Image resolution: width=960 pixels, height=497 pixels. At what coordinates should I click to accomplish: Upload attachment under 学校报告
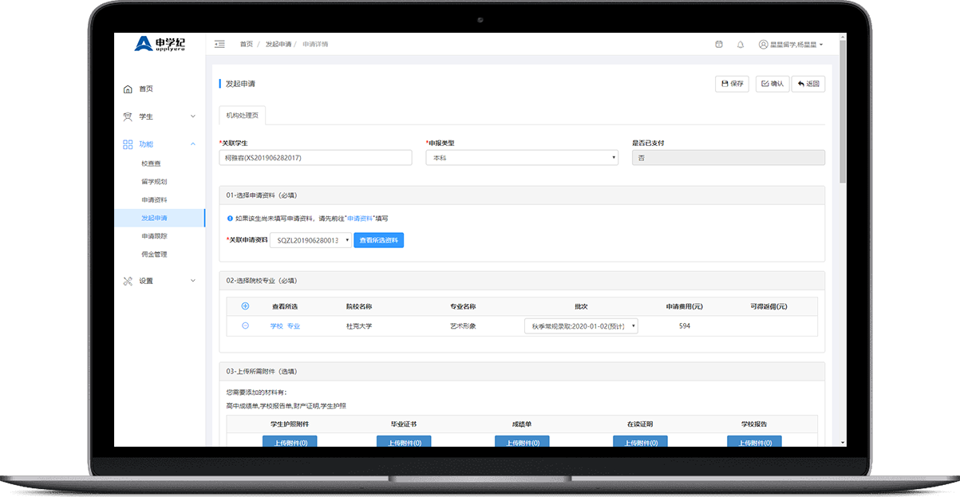click(x=754, y=441)
